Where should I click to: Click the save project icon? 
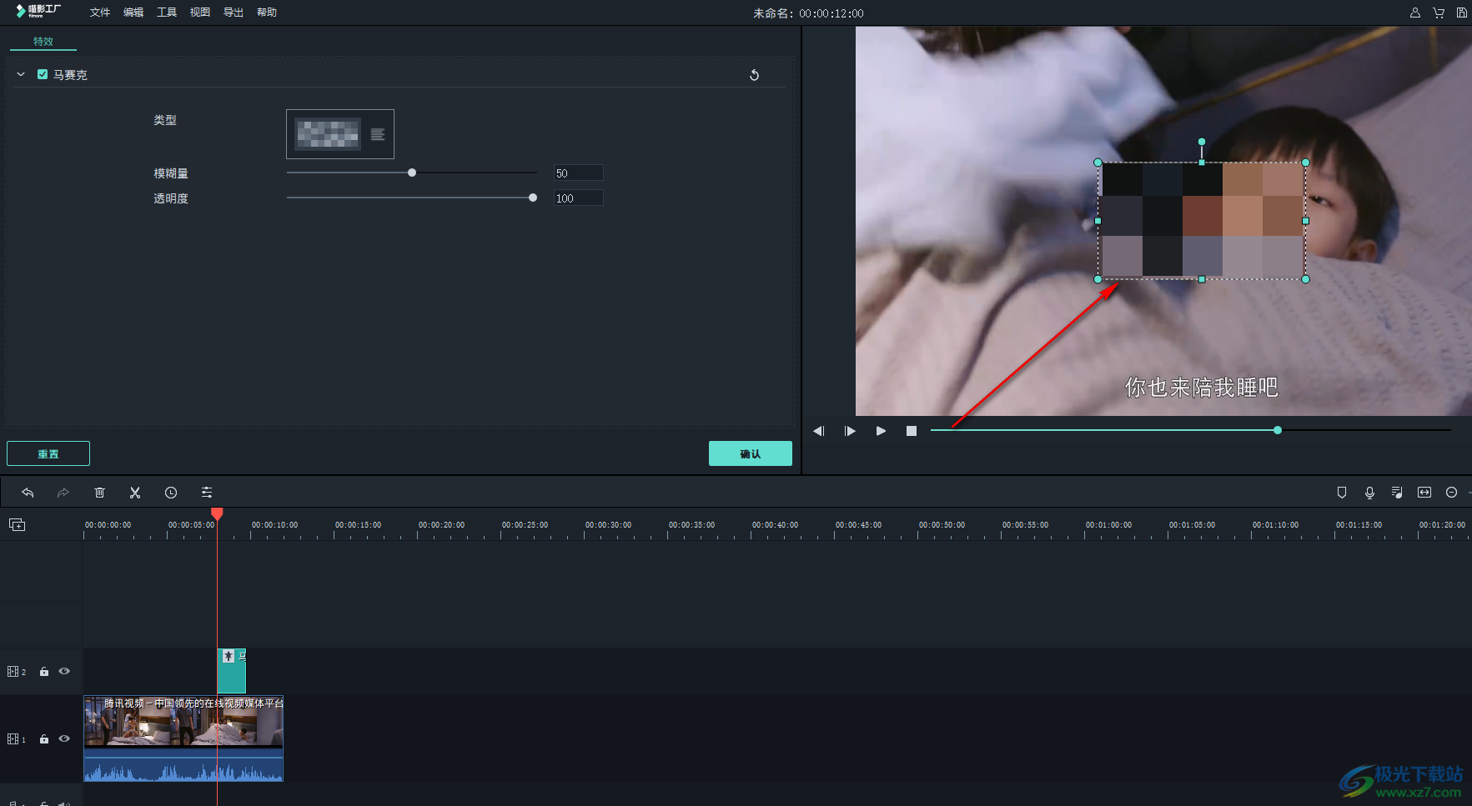tap(1462, 13)
